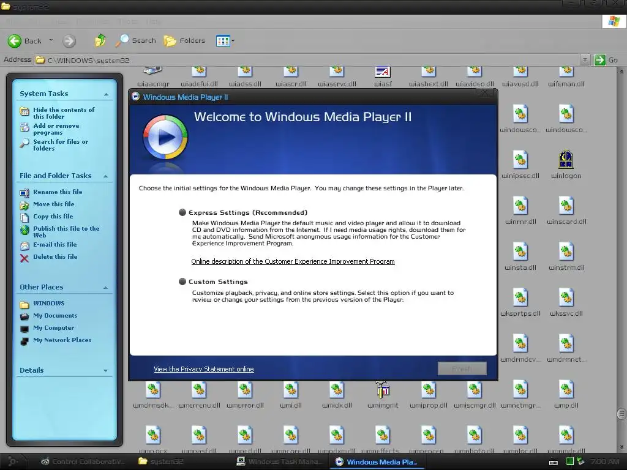Expand the Address bar dropdown
The height and width of the screenshot is (470, 627).
(x=585, y=60)
